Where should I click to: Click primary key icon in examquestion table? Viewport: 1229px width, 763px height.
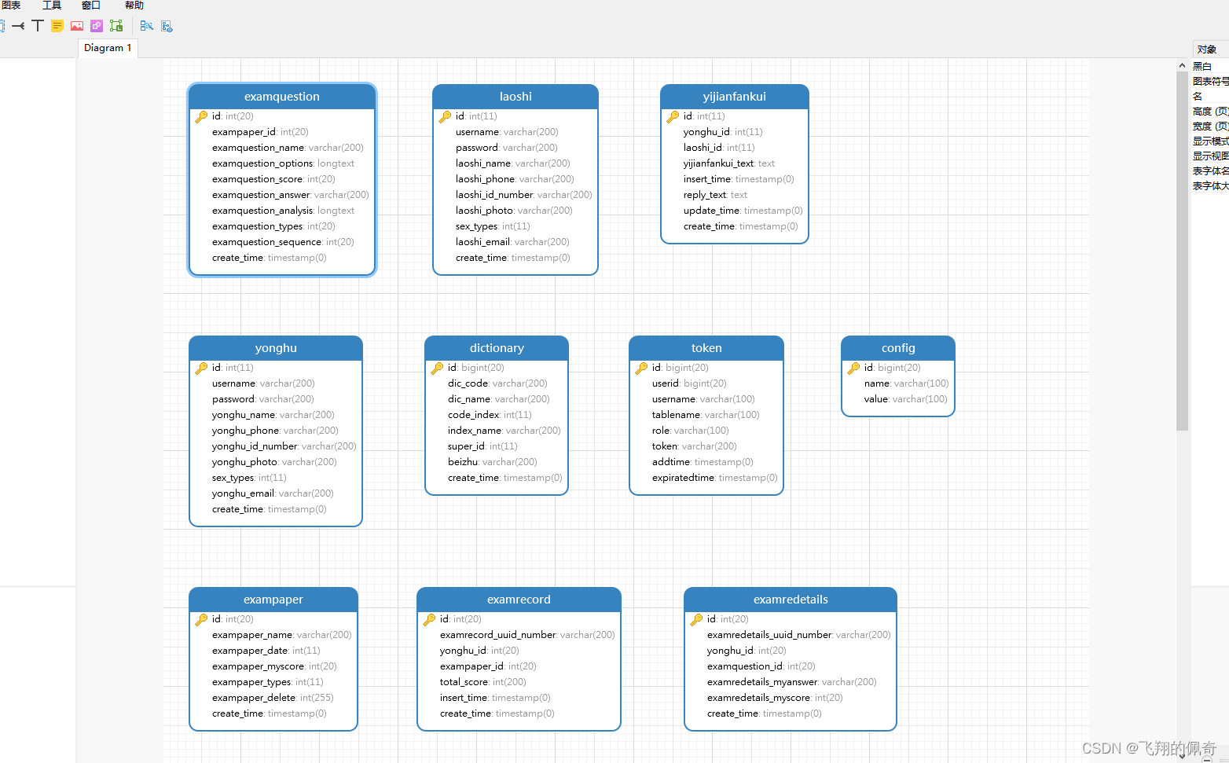point(201,116)
